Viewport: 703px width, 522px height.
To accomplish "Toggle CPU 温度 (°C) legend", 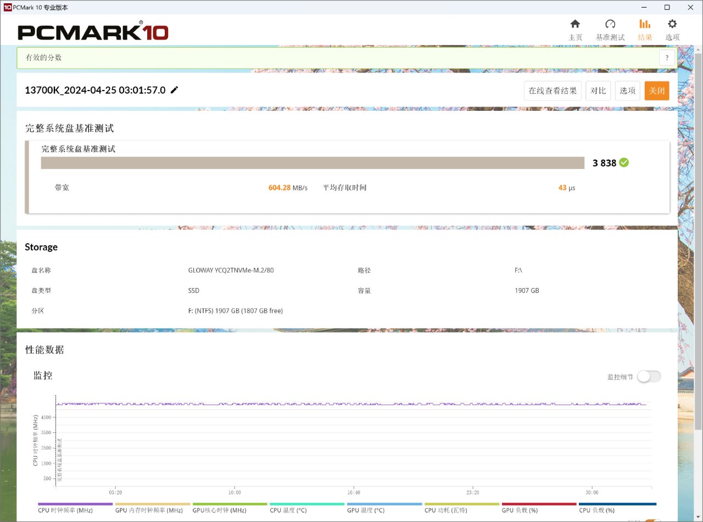I will pos(308,508).
